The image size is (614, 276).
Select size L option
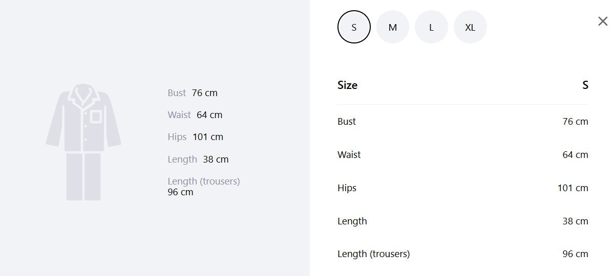click(432, 27)
